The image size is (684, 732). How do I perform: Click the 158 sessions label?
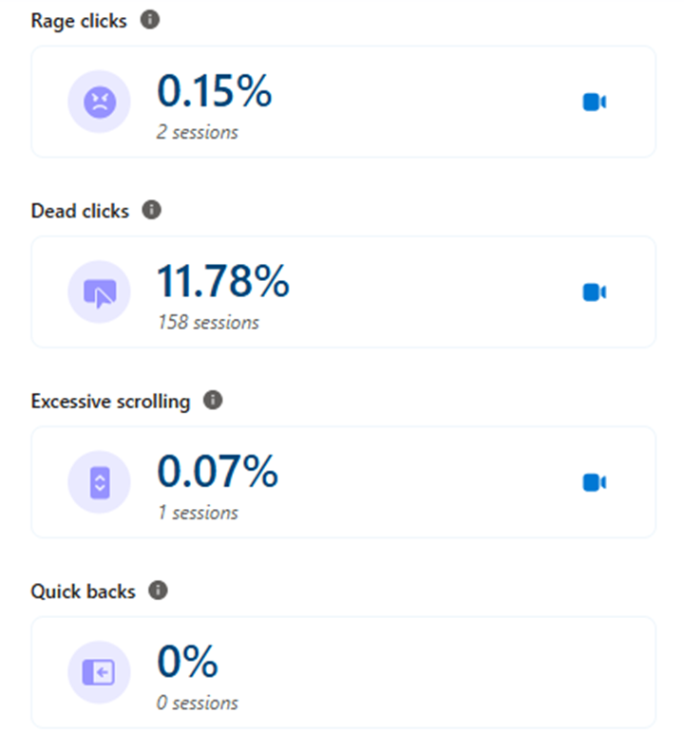tap(208, 323)
